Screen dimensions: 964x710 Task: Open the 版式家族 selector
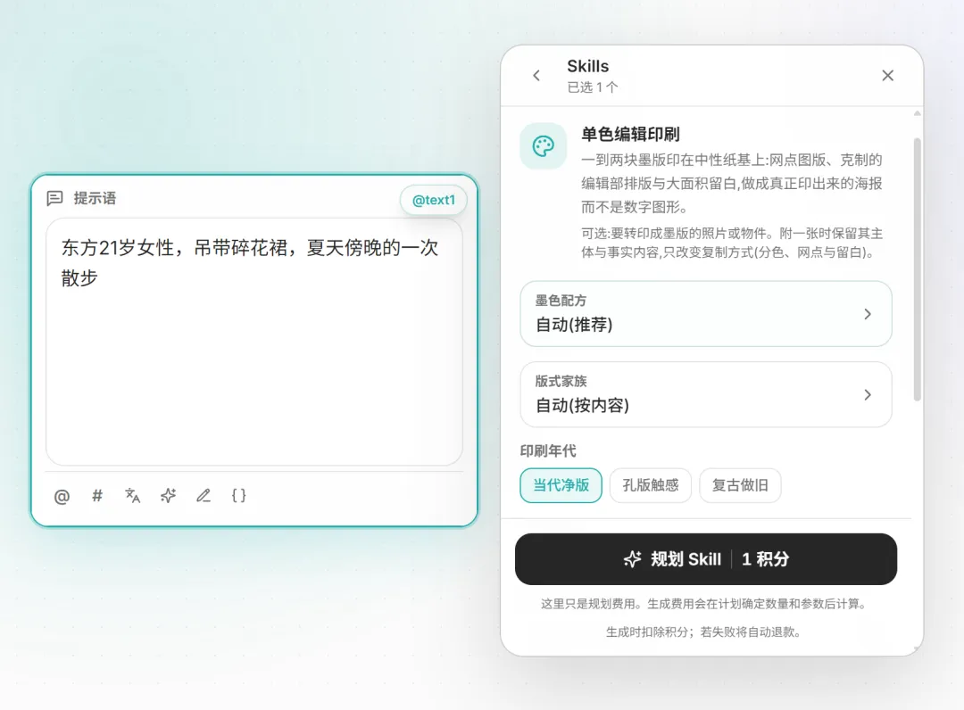click(x=706, y=394)
